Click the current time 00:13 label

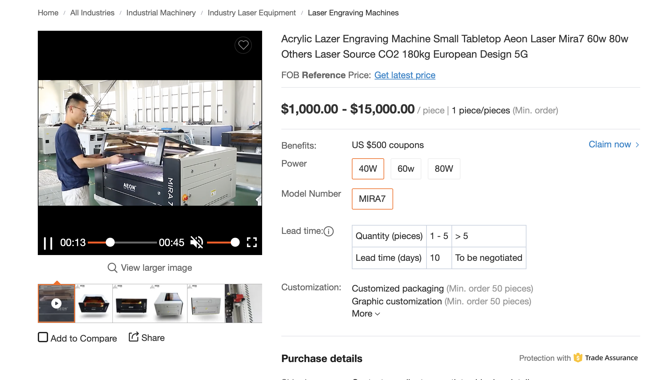tap(73, 243)
